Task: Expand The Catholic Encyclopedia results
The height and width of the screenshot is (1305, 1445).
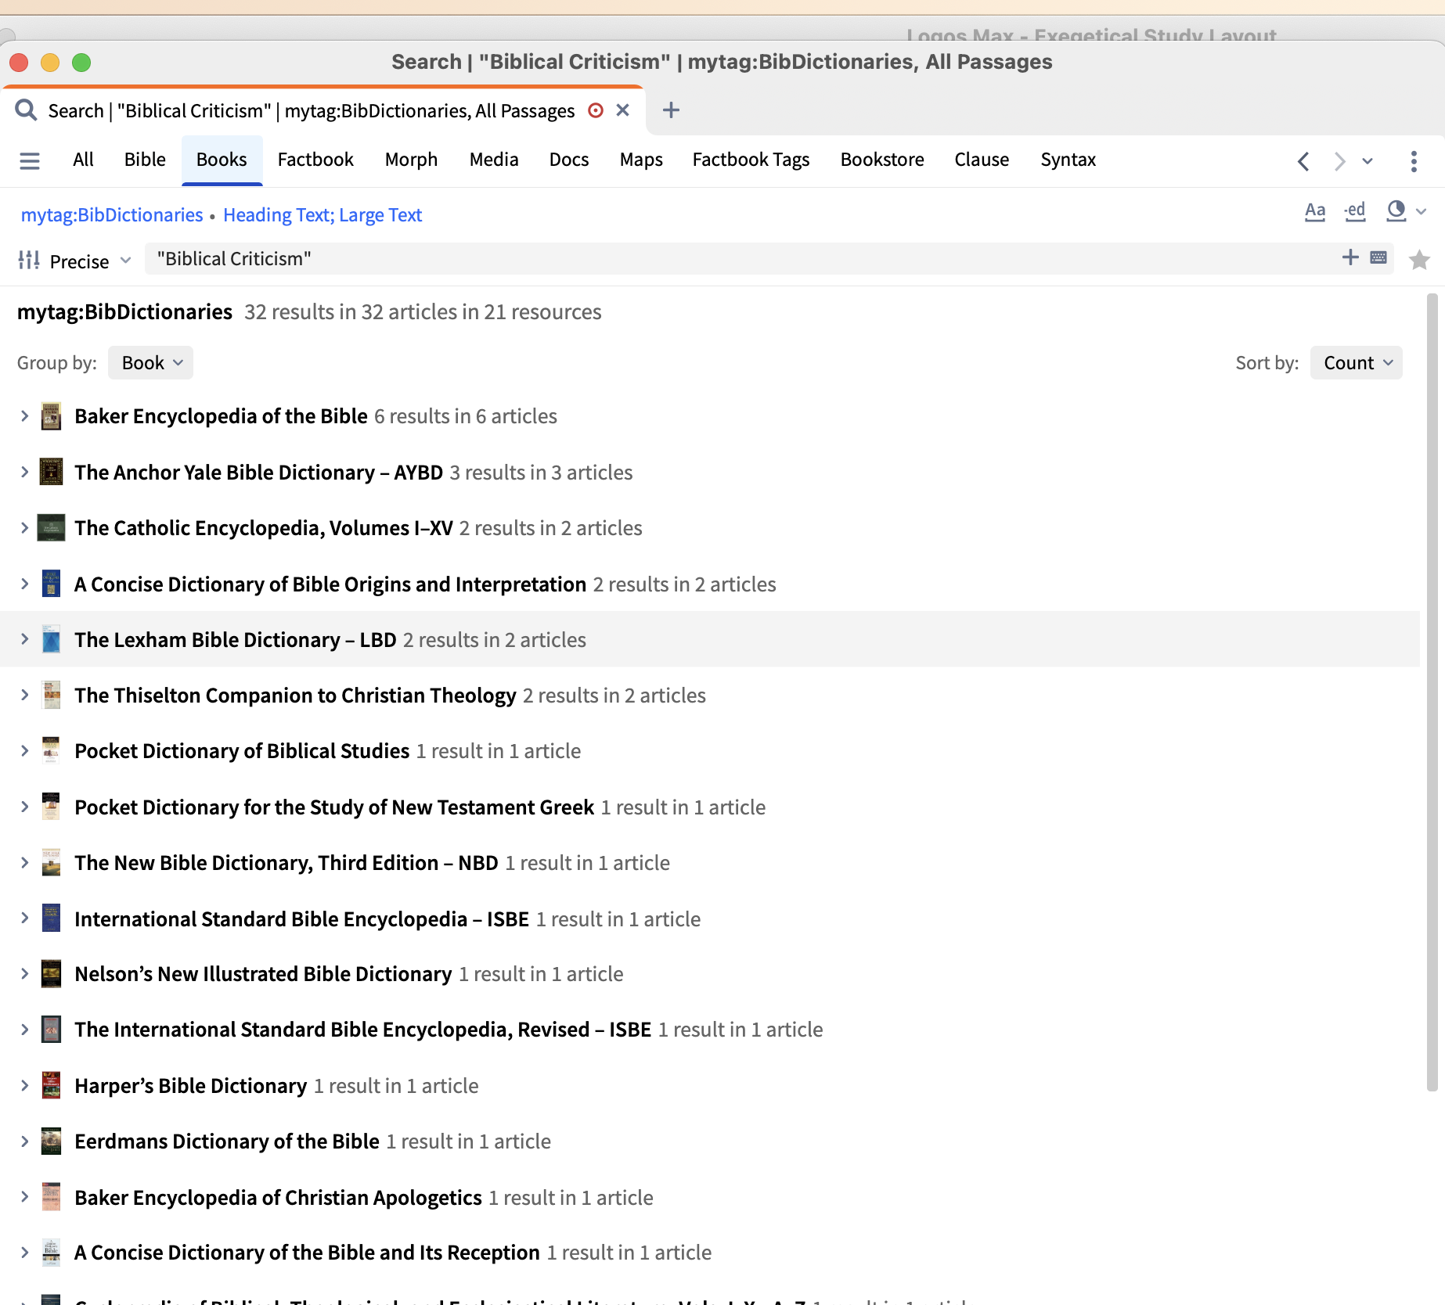Action: 25,528
